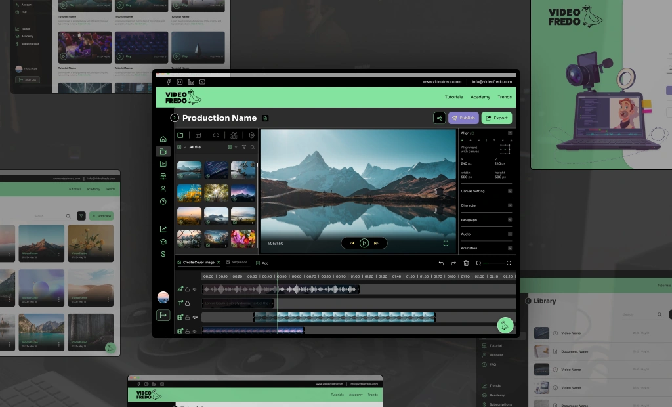Unmute the muted video track
The image size is (672, 407).
pyautogui.click(x=195, y=318)
